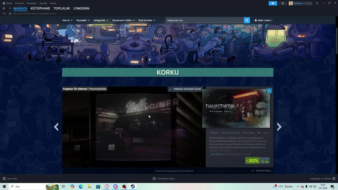Click the KORKU category header banner

click(x=168, y=72)
